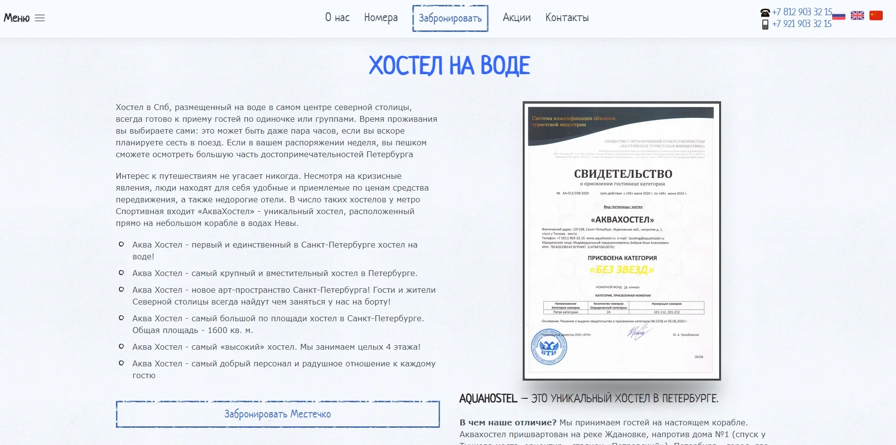Click the ХОСТЕЛ НА ВОДЕ heading

tap(449, 66)
